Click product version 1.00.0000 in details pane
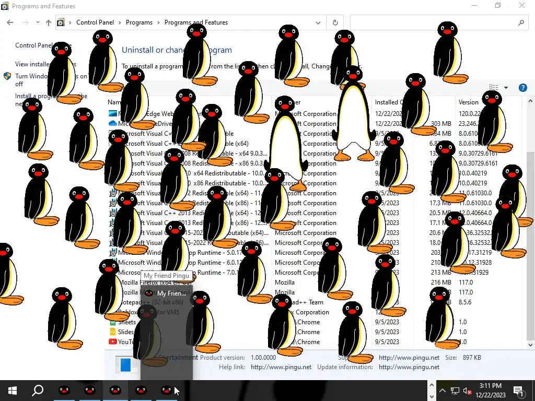 point(263,358)
